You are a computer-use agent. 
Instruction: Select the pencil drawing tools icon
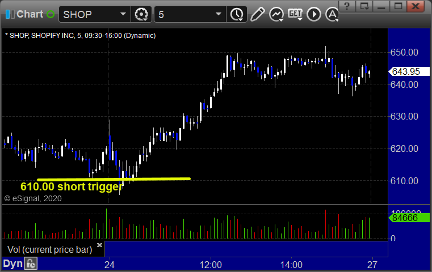pyautogui.click(x=257, y=14)
